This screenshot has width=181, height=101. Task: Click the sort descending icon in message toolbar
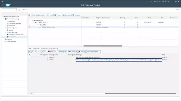33,52
